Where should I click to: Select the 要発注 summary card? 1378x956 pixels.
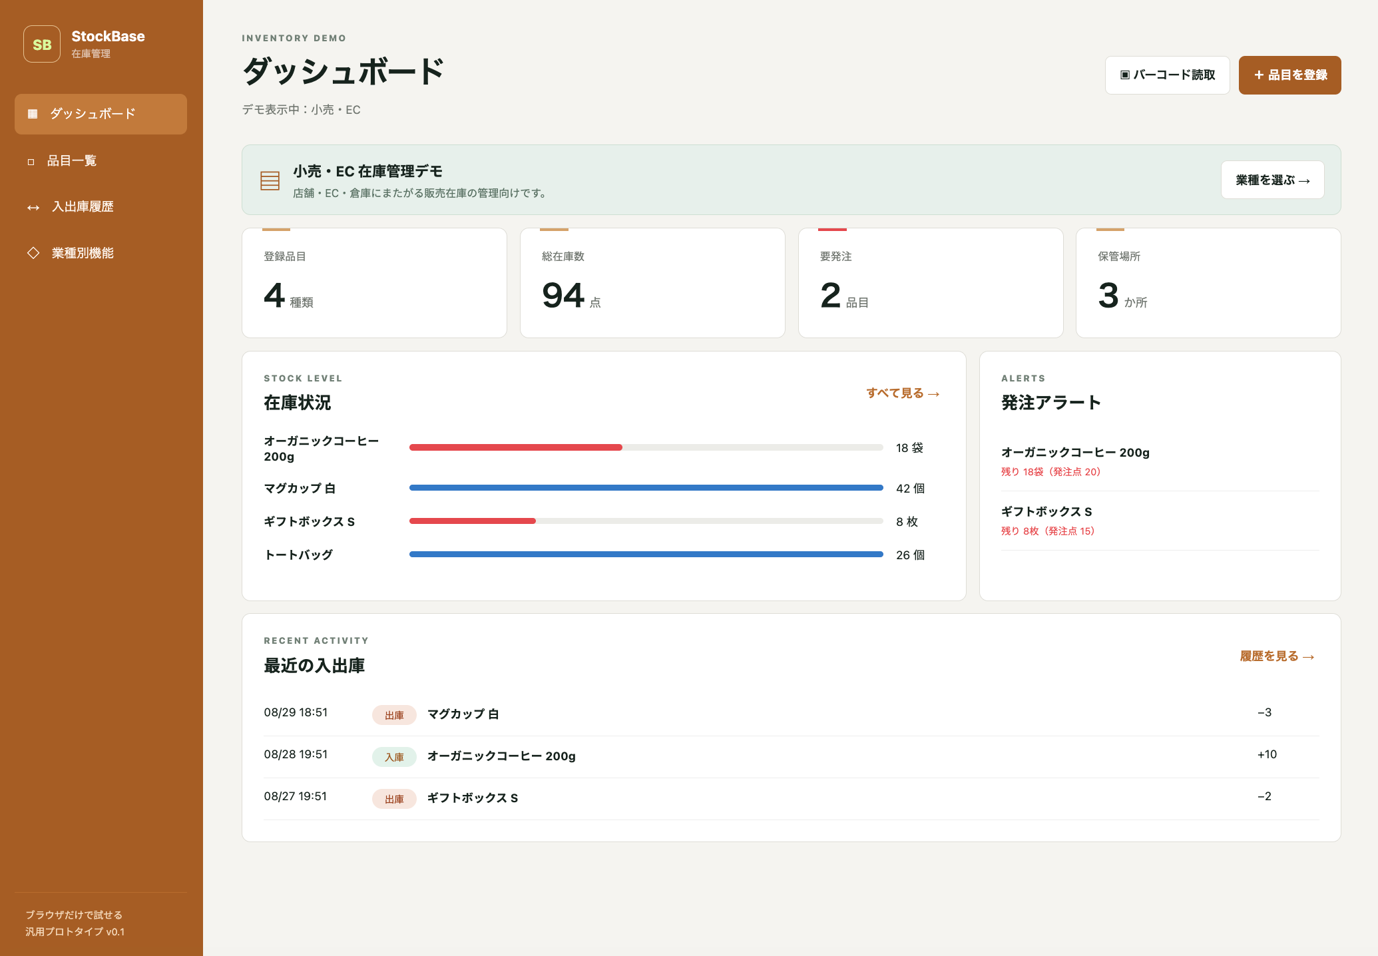pyautogui.click(x=930, y=283)
